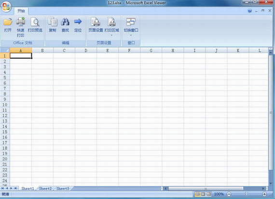Switch to Page Layout view icon
This screenshot has height=199, width=275.
(203, 194)
